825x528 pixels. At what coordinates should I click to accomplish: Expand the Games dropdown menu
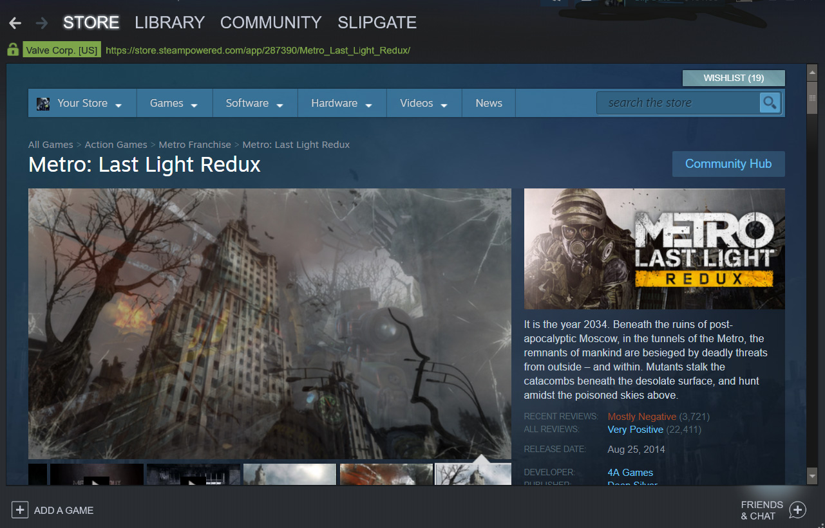coord(173,103)
